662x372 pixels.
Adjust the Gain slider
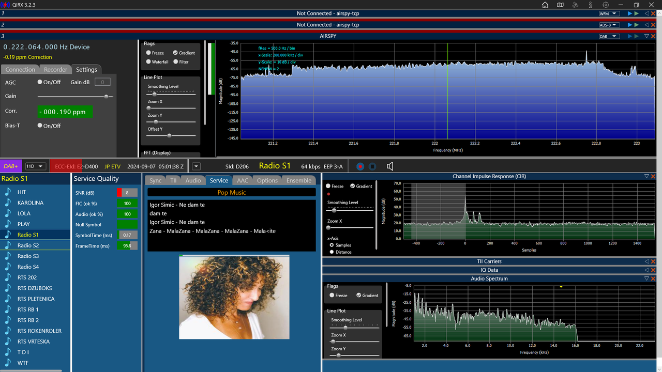click(x=75, y=97)
